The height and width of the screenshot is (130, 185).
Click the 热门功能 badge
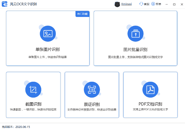[82, 14]
